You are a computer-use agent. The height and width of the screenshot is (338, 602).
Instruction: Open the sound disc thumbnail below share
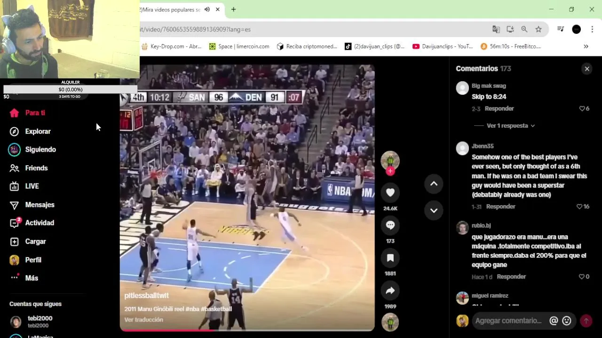click(390, 322)
